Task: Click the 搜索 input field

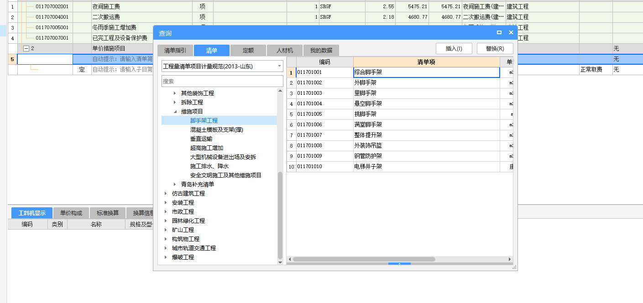Action: point(222,81)
